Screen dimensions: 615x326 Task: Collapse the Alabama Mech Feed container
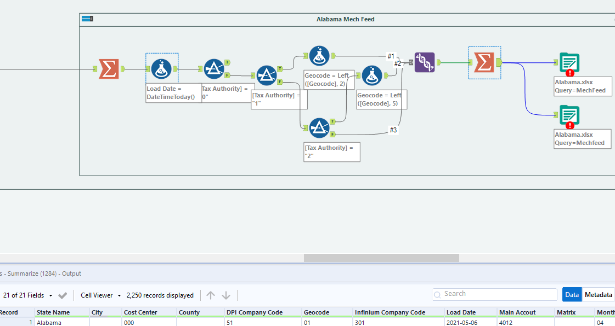(x=86, y=18)
